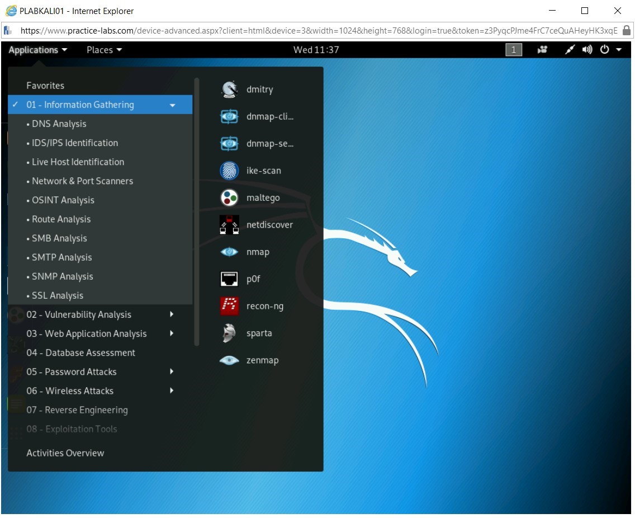Click the nmap eye icon
The width and height of the screenshot is (635, 518).
[230, 252]
